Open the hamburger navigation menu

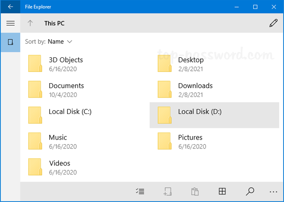click(10, 23)
